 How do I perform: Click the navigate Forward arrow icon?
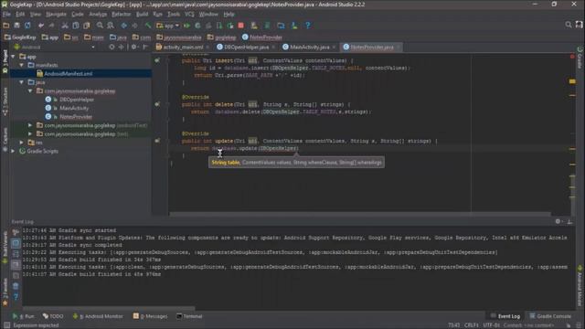click(134, 26)
